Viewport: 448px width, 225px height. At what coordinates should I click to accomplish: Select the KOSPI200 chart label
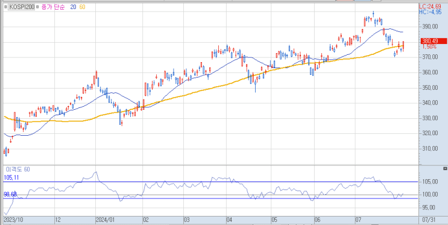22,7
